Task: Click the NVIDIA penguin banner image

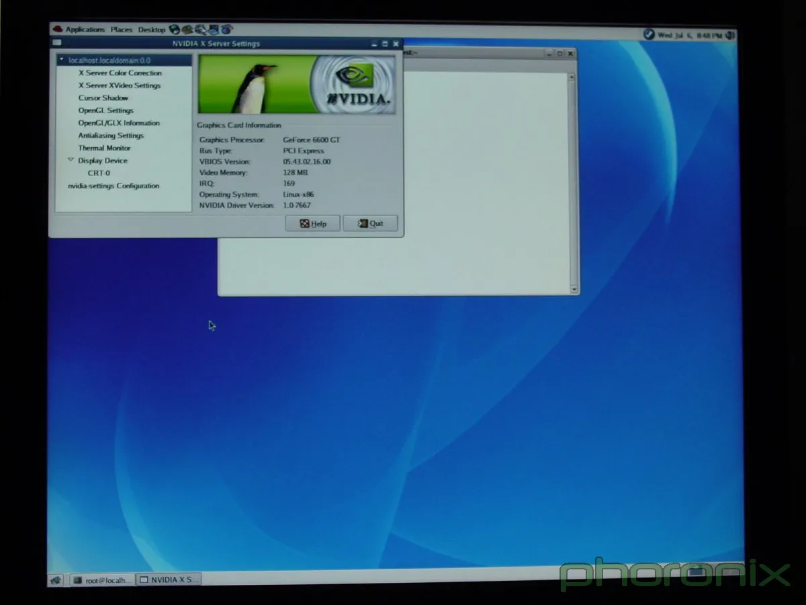Action: coord(296,85)
